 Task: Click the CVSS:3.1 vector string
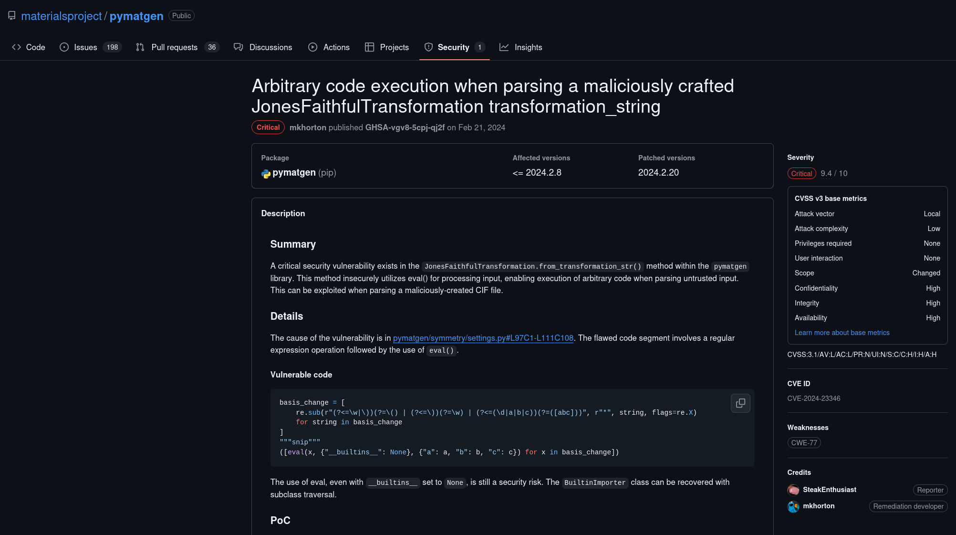tap(862, 355)
